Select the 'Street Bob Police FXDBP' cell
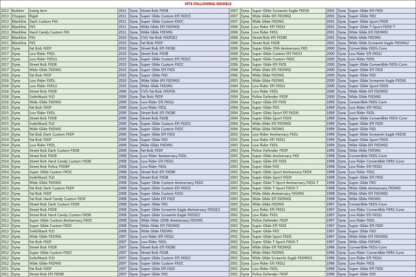Screen dimensions: 416x277 pyautogui.click(x=49, y=167)
